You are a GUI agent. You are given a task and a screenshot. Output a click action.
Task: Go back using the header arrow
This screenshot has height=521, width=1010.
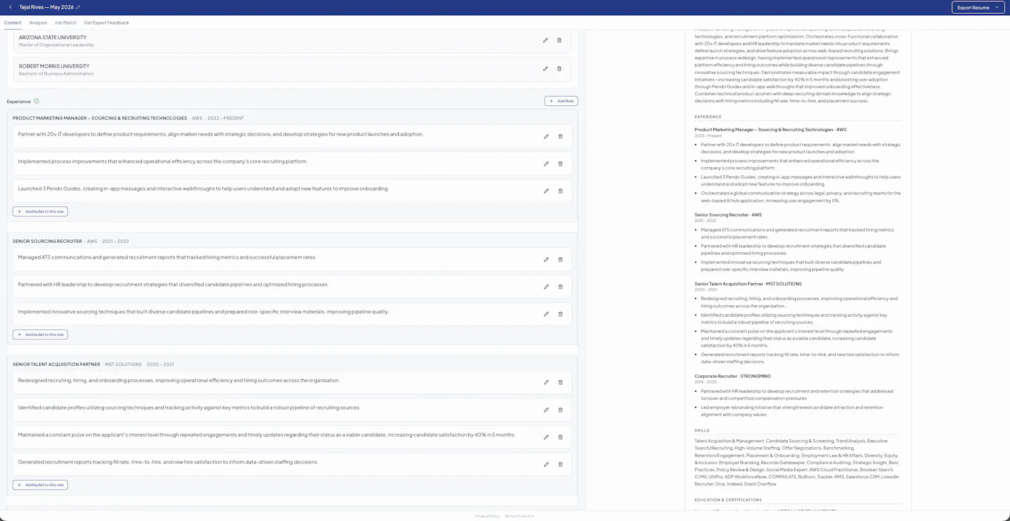(10, 7)
